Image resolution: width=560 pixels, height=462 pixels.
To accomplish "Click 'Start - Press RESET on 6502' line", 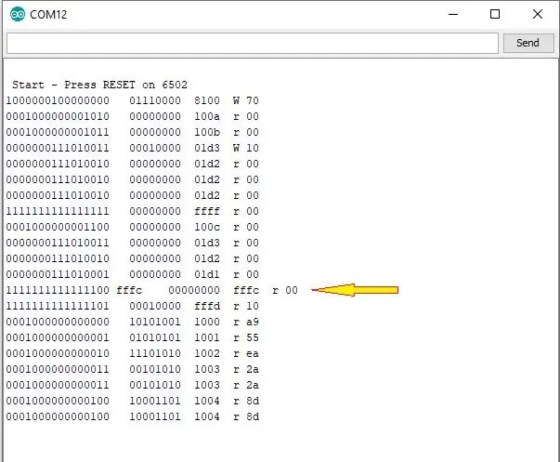I will click(x=99, y=85).
